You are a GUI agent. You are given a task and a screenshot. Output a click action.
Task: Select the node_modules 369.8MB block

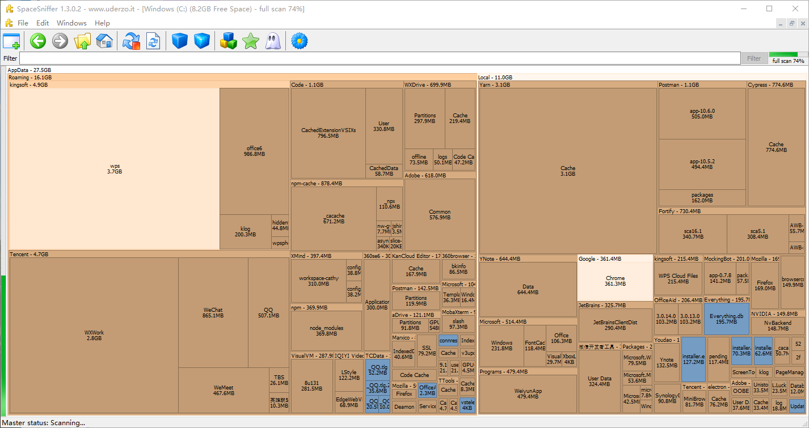point(326,331)
